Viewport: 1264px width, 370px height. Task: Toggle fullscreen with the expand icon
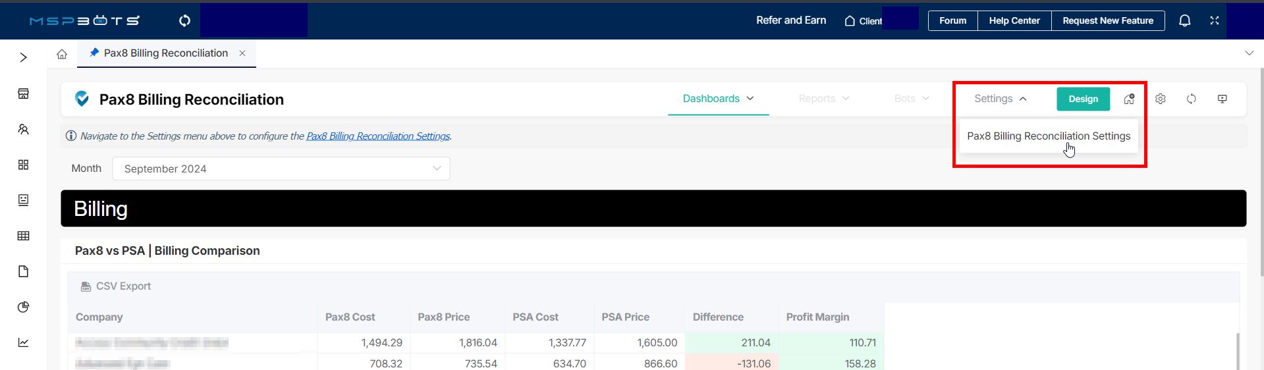coord(1215,20)
